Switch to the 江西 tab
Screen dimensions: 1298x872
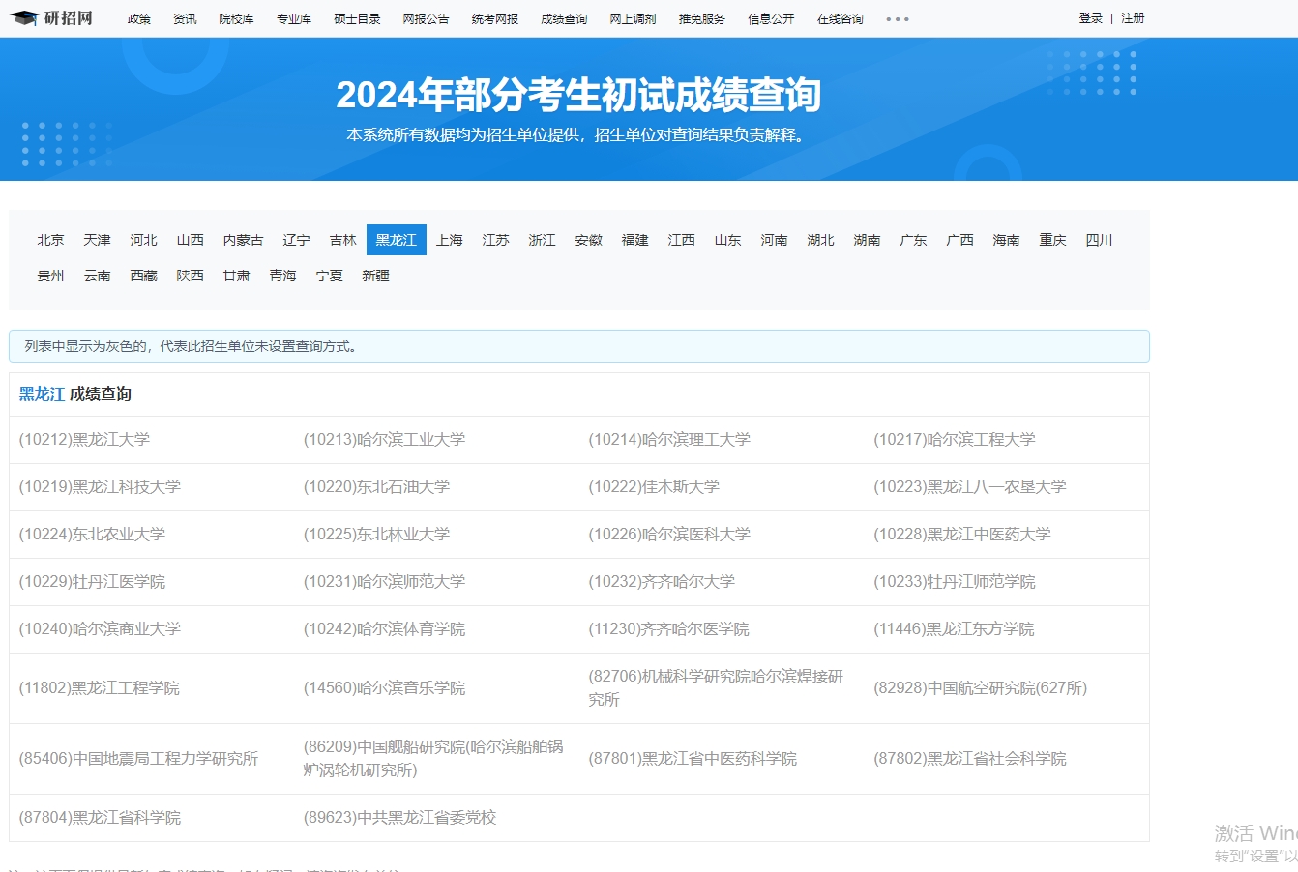pyautogui.click(x=682, y=240)
